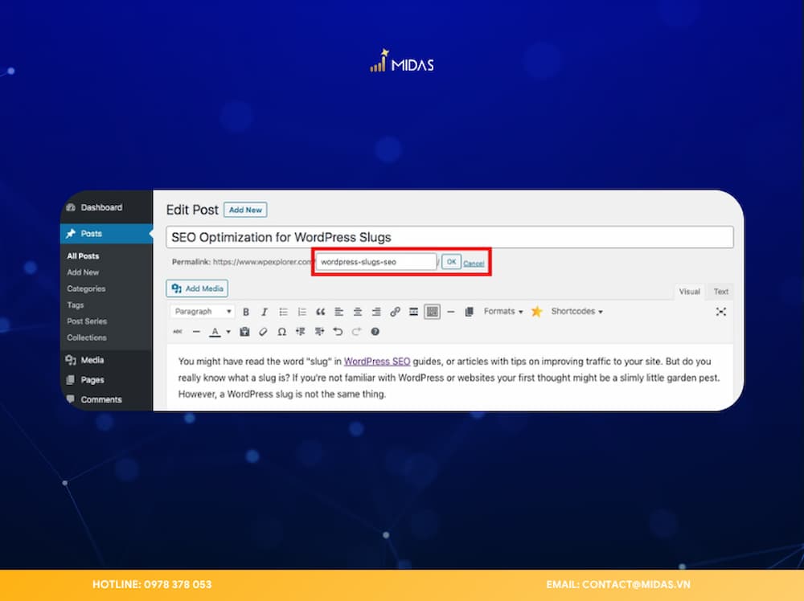Click the Add New button beside Edit Post
Image resolution: width=804 pixels, height=601 pixels.
245,210
